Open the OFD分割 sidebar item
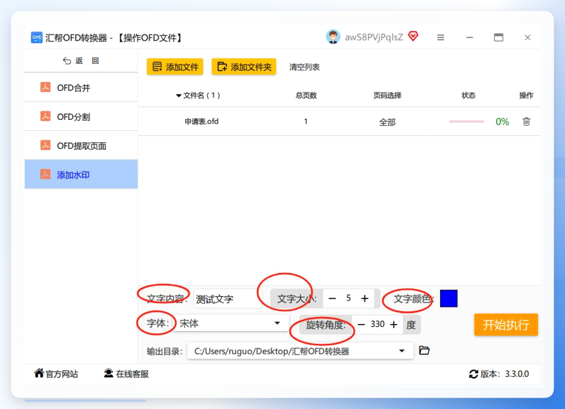The height and width of the screenshot is (409, 565). tap(81, 116)
